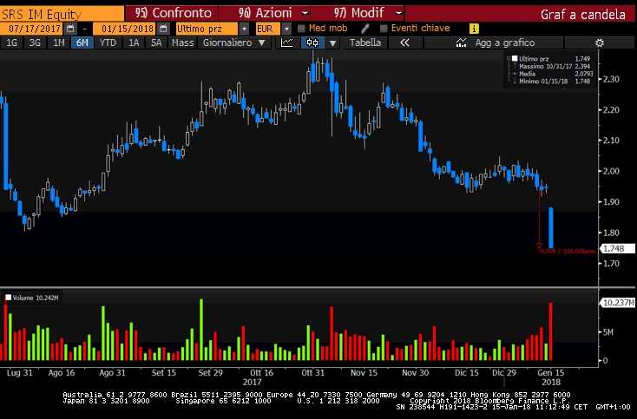Open the EUR currency dropdown arrow
Viewport: 637px width, 419px height.
[286, 29]
